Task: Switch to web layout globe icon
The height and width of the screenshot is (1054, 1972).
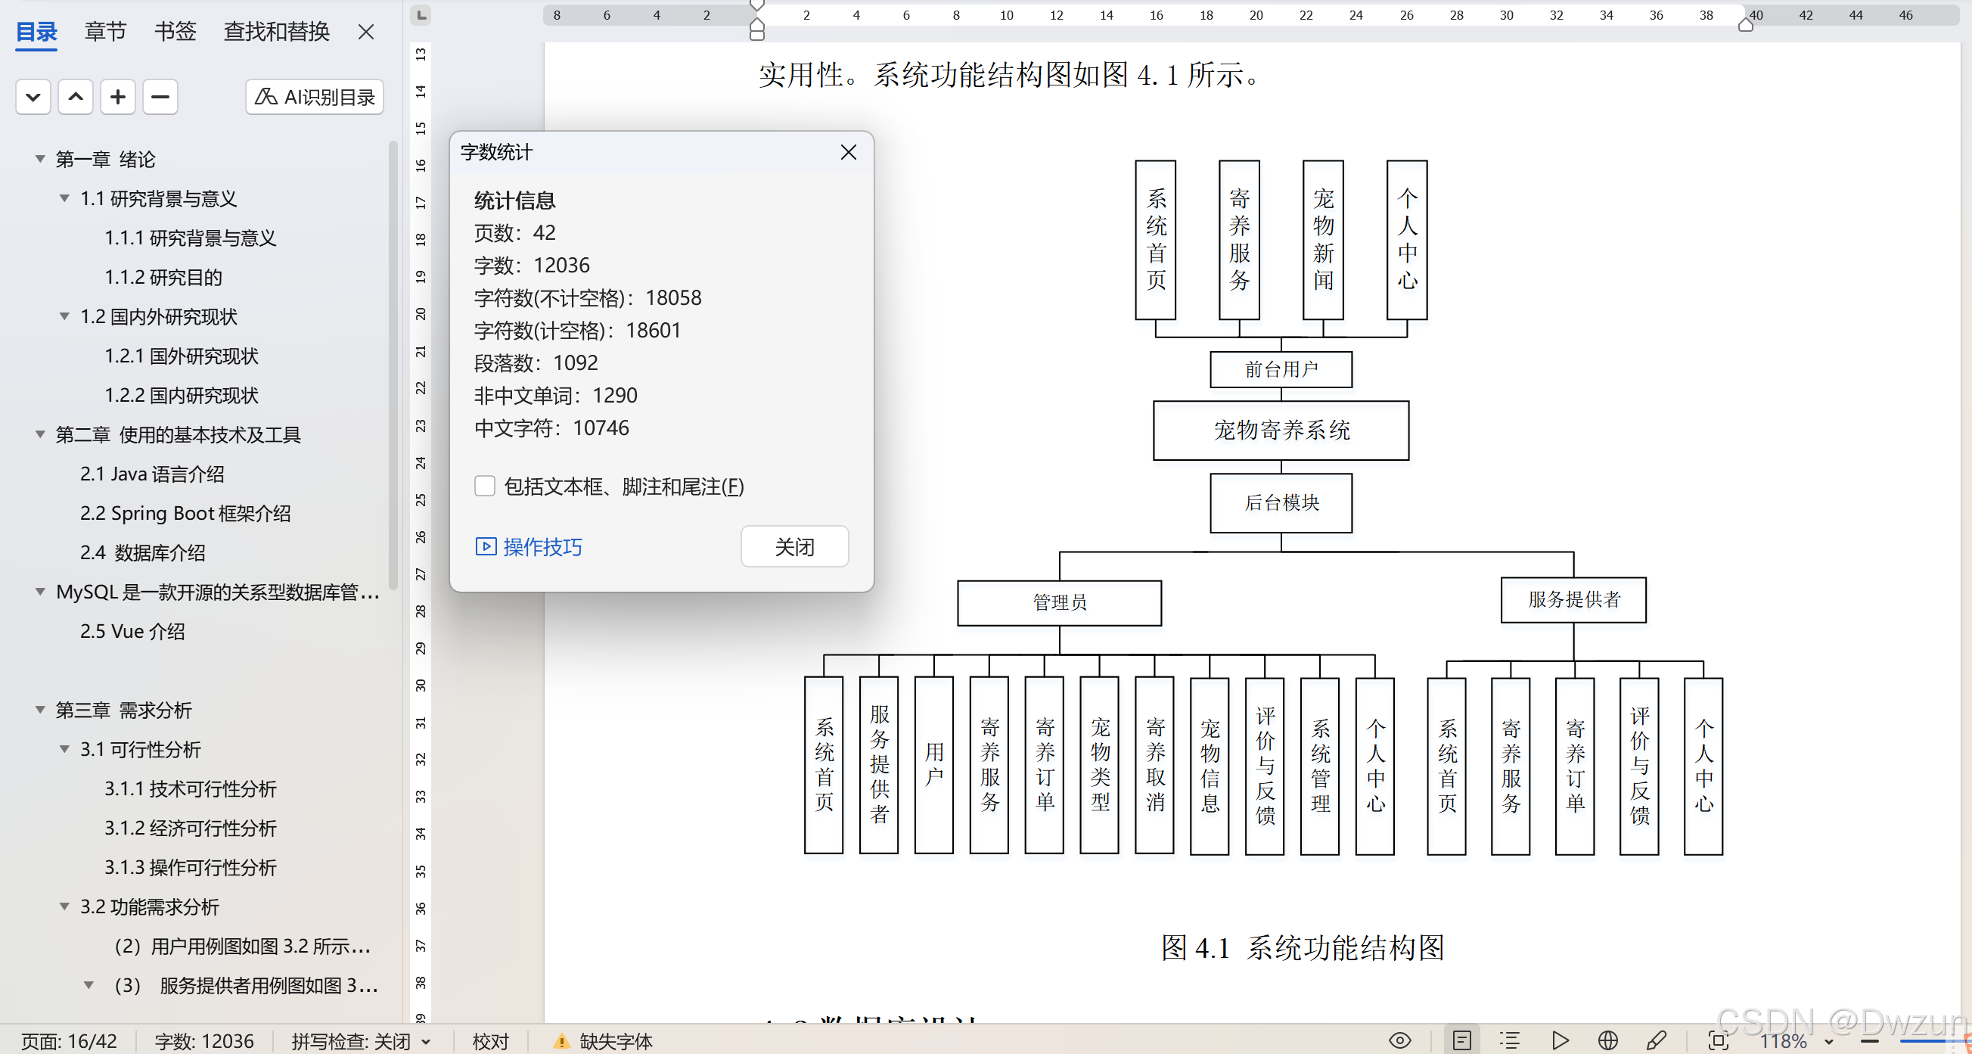Action: tap(1607, 1040)
